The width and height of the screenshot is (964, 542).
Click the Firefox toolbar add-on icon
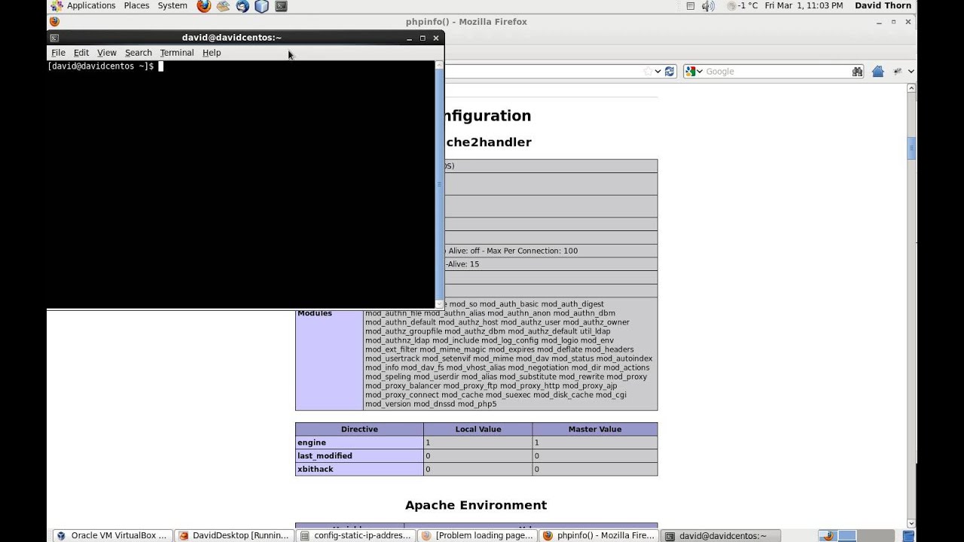tap(897, 72)
